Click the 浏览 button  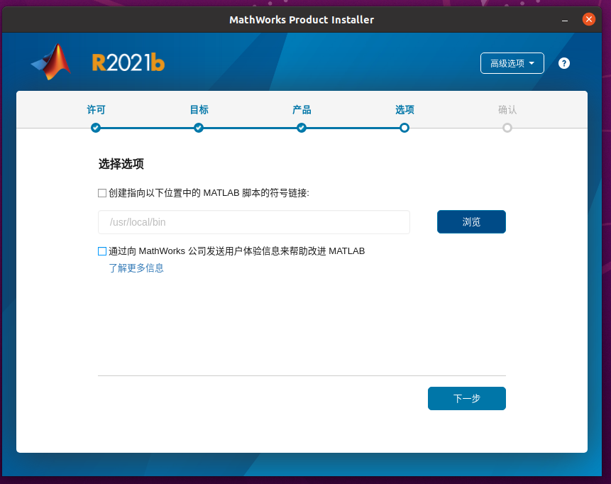pyautogui.click(x=471, y=221)
